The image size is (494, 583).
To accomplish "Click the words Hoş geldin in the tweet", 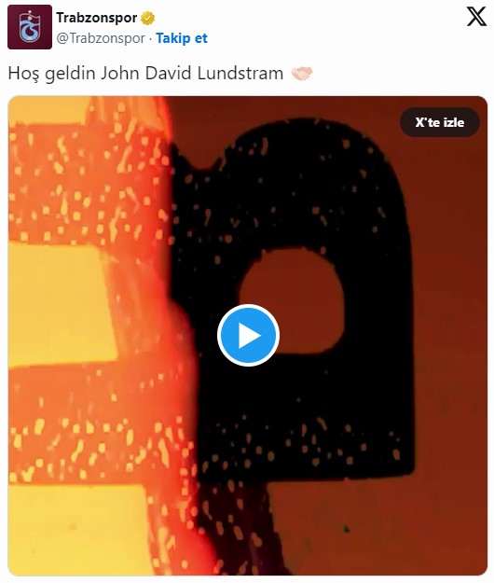I will (x=51, y=74).
